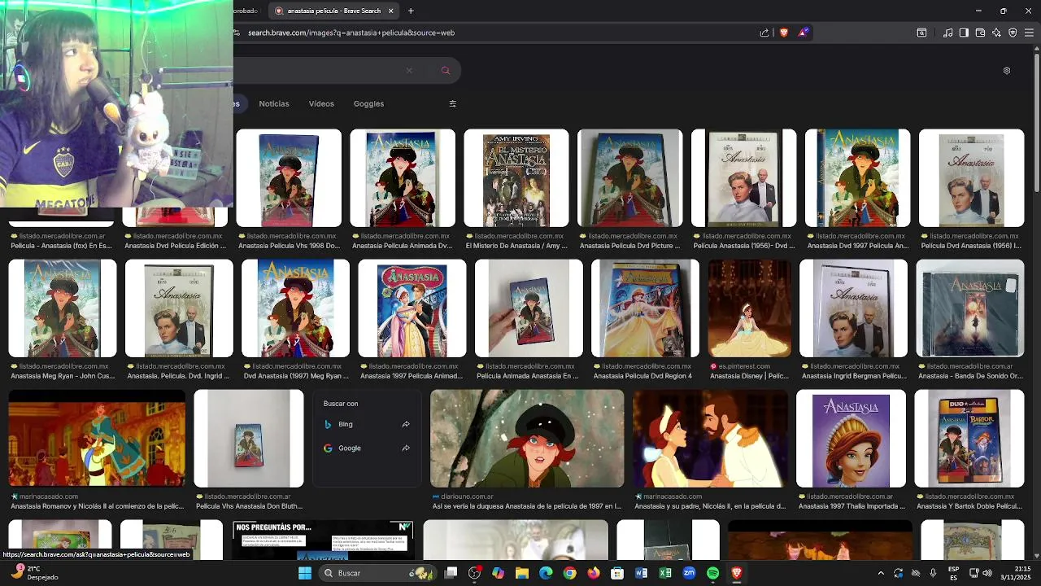Open the Leo AI sparkle icon
Screen dimensions: 1041x586
996,33
